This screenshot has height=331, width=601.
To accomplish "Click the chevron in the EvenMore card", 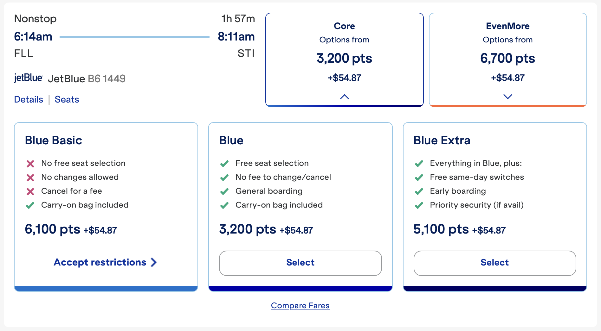I will tap(507, 97).
